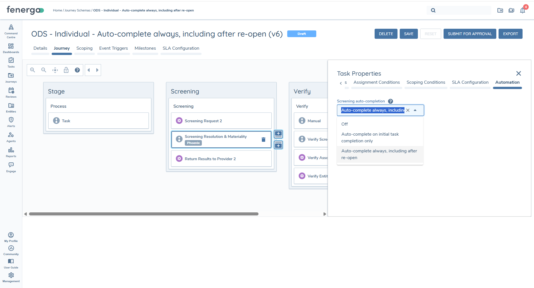Open schema SLA Configuration tab
This screenshot has height=288, width=534.
(181, 48)
